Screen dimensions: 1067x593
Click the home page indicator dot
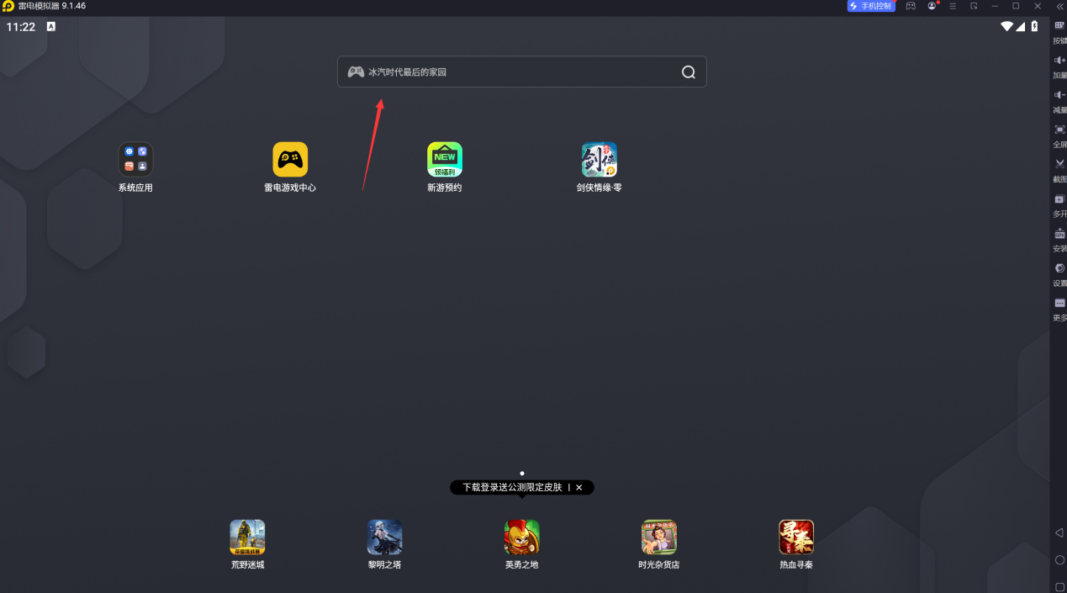pyautogui.click(x=522, y=474)
